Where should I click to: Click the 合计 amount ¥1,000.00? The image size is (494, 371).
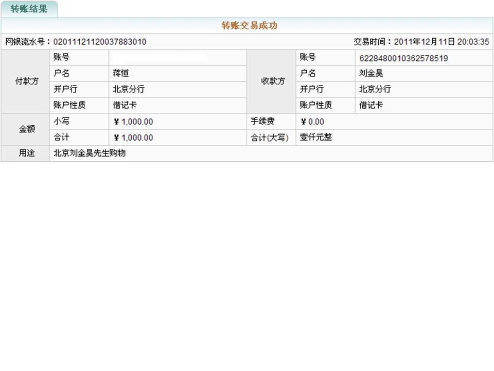pyautogui.click(x=133, y=138)
